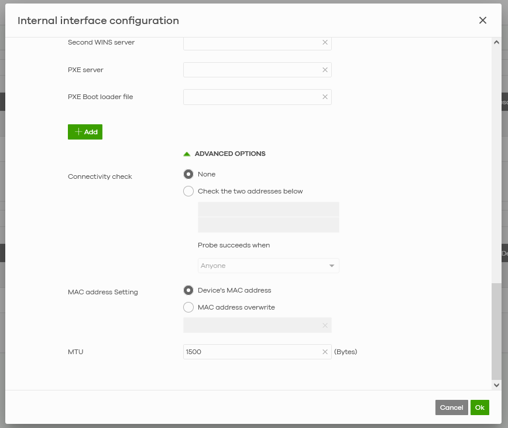
Task: Confirm settings with the Ok button
Action: pos(480,407)
